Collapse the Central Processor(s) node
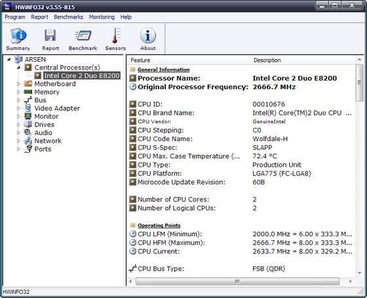The image size is (367, 298). 18,68
